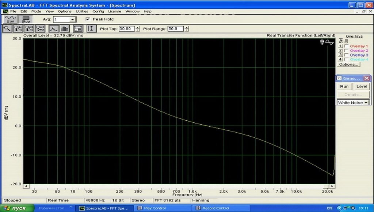Open the Avg dropdown list

73,20
